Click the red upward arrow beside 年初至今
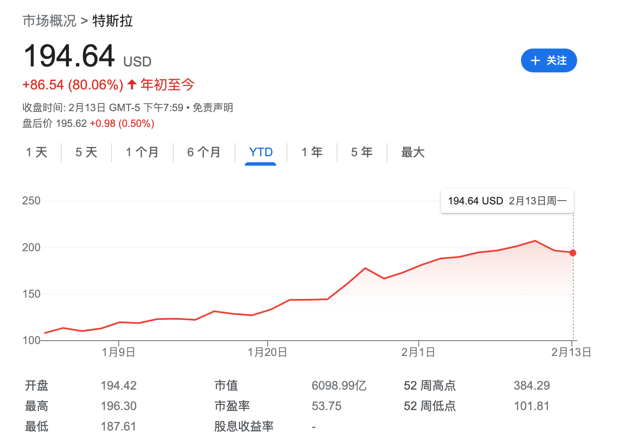 pos(132,85)
